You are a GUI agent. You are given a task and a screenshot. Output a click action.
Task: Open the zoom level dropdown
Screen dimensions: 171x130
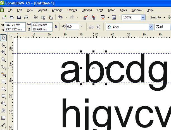tap(143, 17)
